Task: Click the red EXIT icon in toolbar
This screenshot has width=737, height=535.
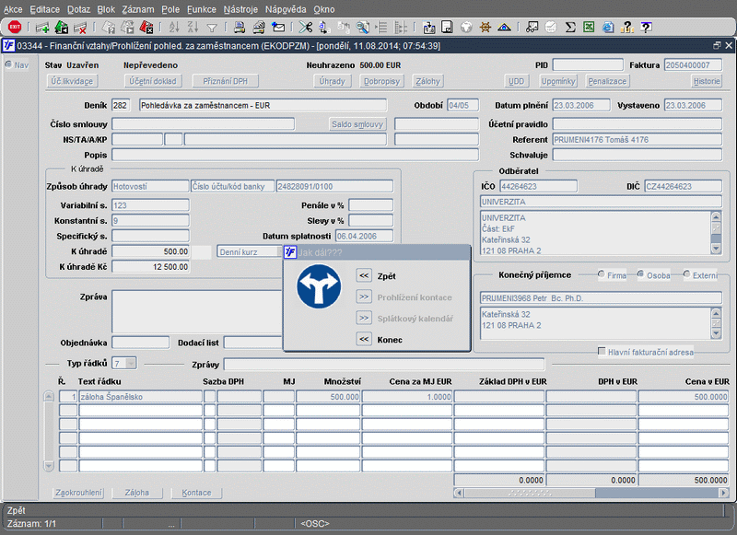Action: coord(15,28)
